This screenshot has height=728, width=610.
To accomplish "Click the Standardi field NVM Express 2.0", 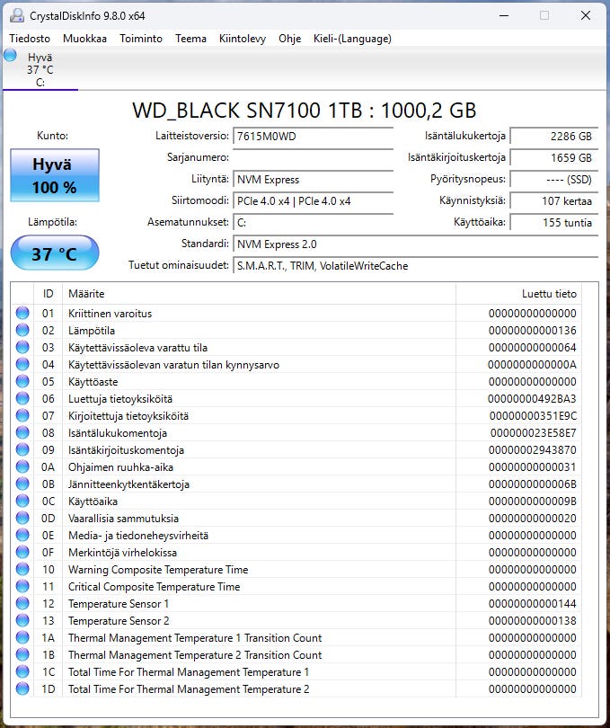I will coord(415,244).
